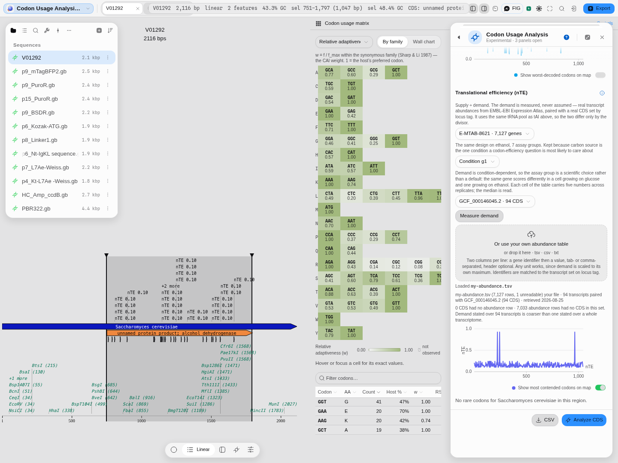Open the folder view in the sidebar
Viewport: 618px width, 463px height.
[x=13, y=30]
